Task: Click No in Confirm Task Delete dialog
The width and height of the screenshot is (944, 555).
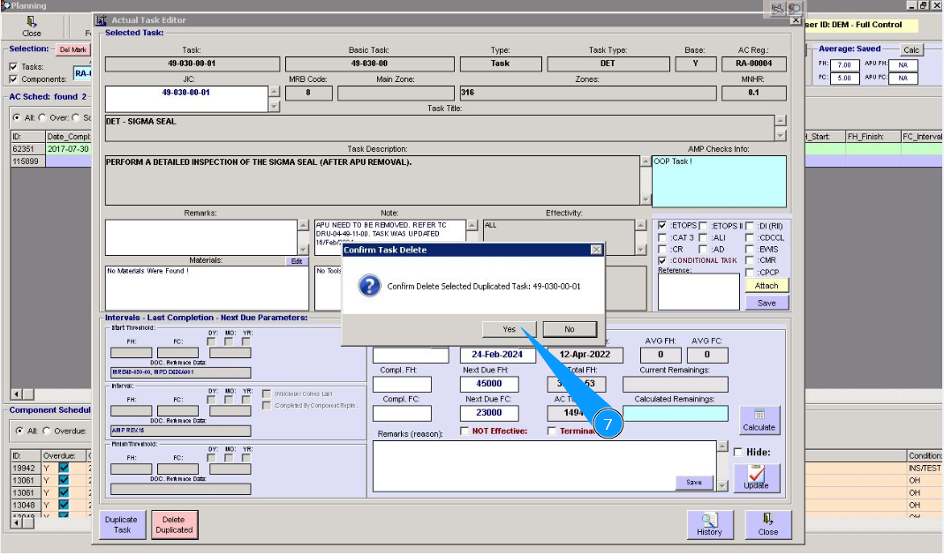Action: [570, 329]
